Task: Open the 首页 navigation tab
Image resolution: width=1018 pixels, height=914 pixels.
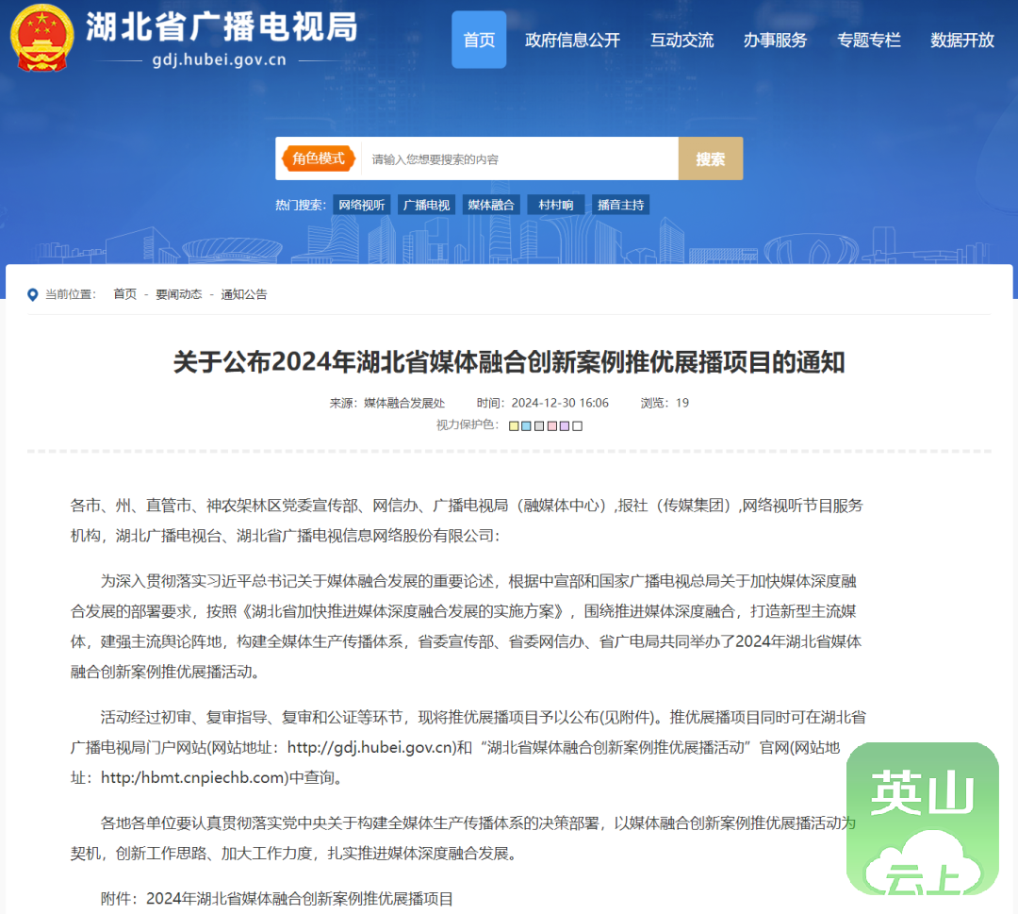Action: tap(479, 40)
